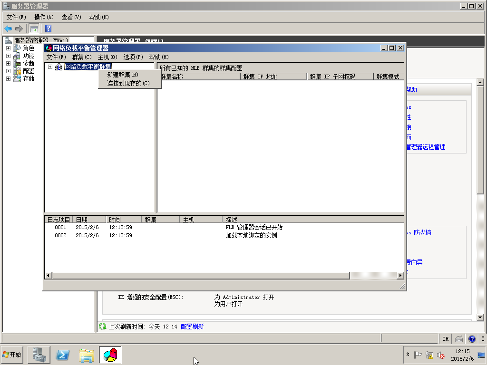Sort log by 描述 column header
487x365 pixels.
(x=313, y=220)
